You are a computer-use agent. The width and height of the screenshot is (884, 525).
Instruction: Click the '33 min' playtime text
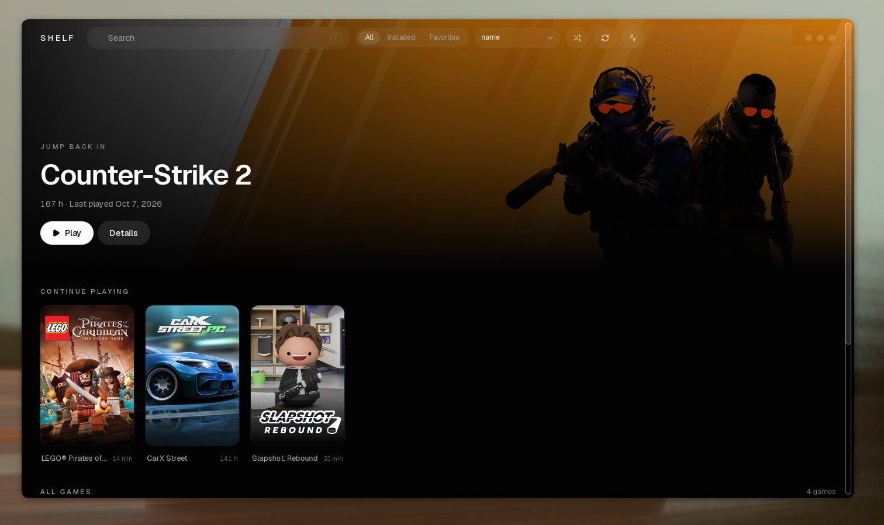[333, 459]
